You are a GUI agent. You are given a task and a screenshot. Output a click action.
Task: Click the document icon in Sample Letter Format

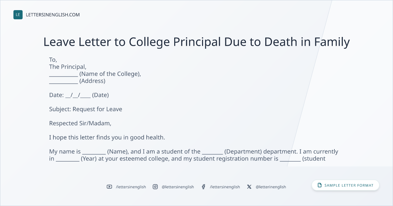tap(320, 185)
